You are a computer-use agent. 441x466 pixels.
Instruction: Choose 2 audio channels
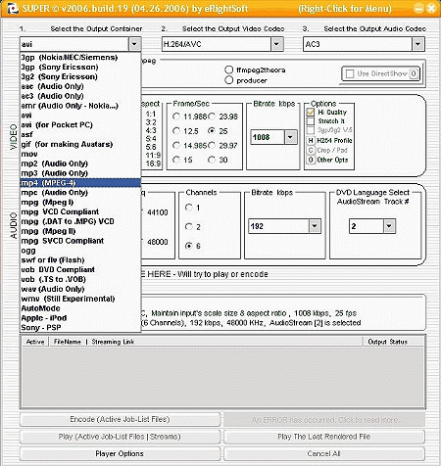point(189,226)
